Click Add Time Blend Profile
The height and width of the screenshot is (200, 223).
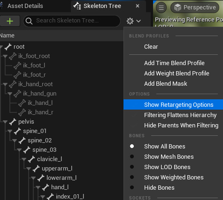click(x=174, y=63)
